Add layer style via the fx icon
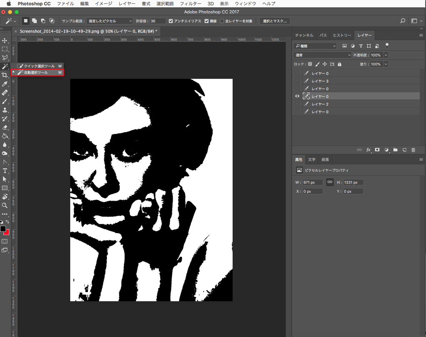 tap(368, 150)
